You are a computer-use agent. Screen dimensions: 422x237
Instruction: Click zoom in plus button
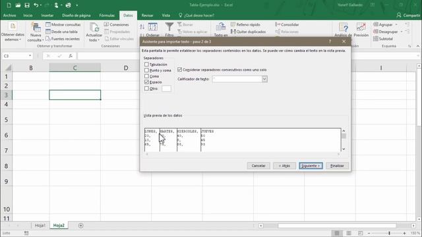404,233
